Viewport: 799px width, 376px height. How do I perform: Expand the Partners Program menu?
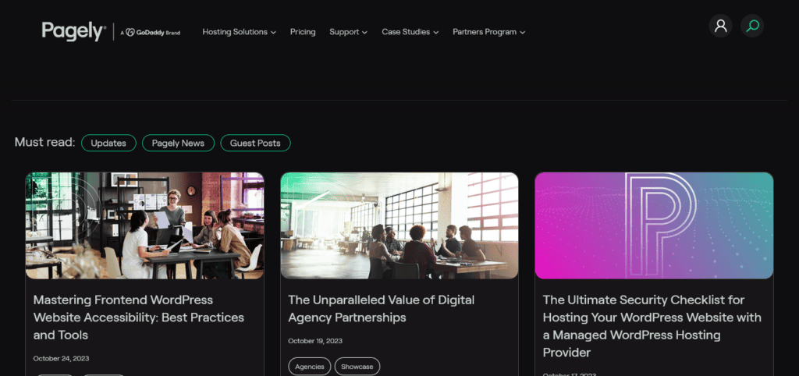(x=488, y=32)
